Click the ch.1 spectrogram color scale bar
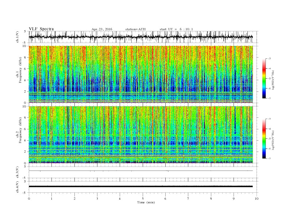289x223 pixels. (264, 78)
